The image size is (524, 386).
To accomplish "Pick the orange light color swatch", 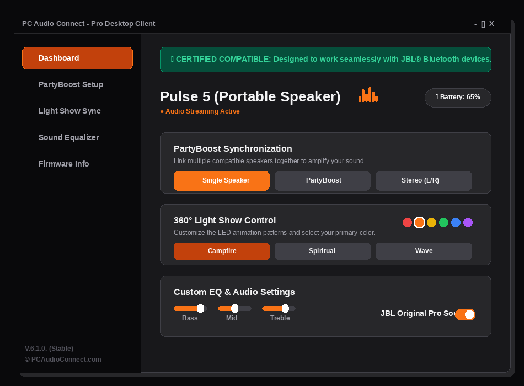I will [x=419, y=223].
